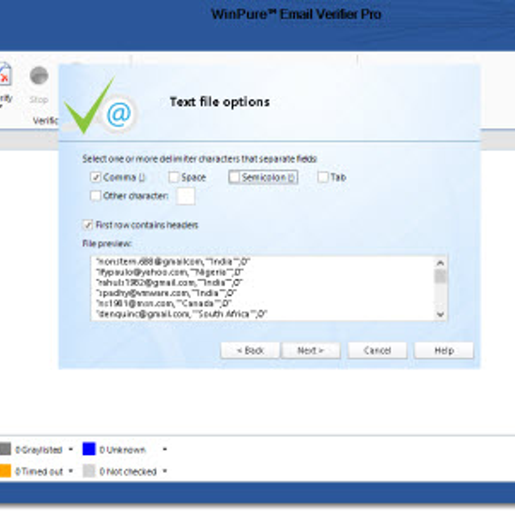Open the Not checked filter dropdown arrow
The height and width of the screenshot is (515, 515).
165,471
